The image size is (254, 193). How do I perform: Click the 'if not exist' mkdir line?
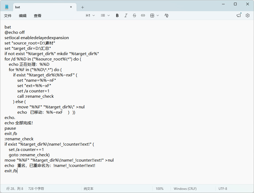(52, 54)
